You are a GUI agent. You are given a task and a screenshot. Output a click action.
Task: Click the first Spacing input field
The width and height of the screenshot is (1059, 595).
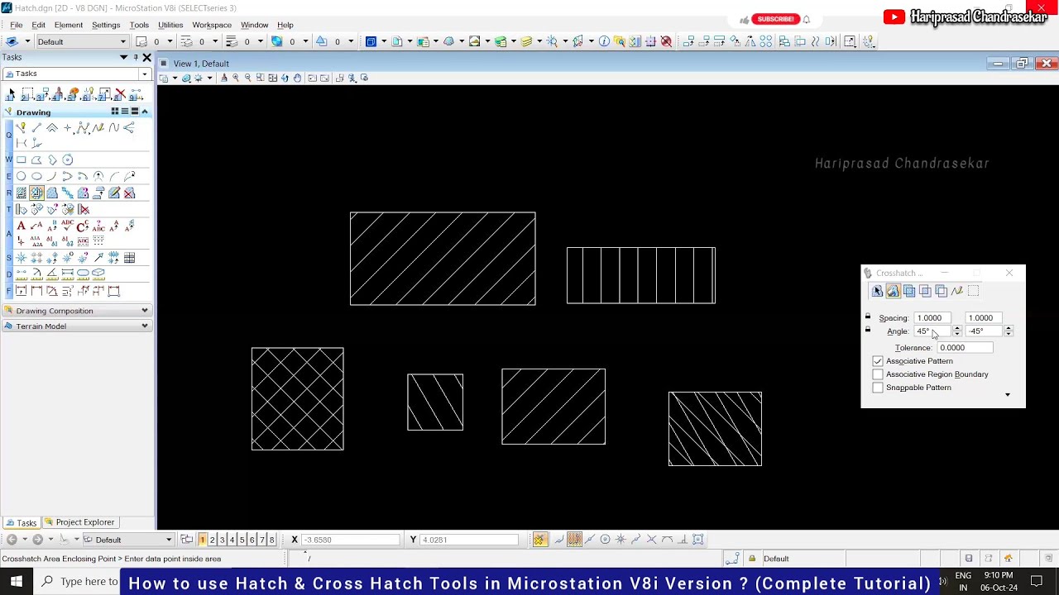(933, 317)
